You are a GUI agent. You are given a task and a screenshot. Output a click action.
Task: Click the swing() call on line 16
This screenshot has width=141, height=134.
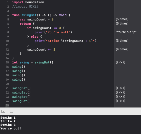click(x=19, y=67)
